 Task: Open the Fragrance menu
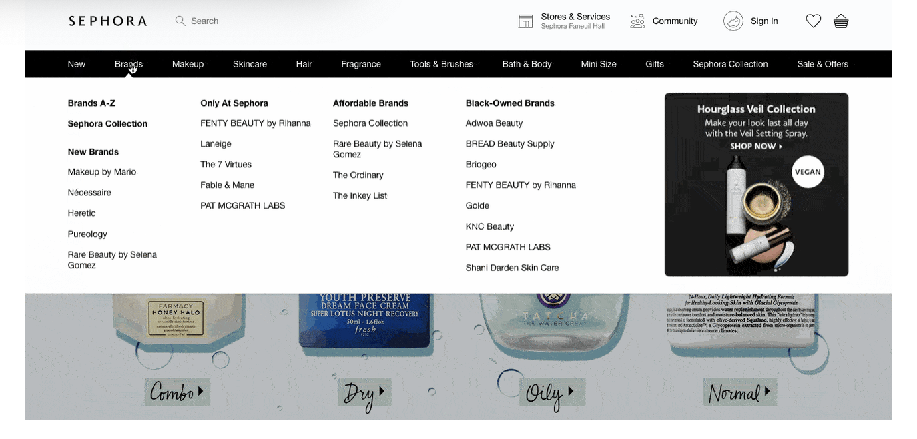[x=361, y=64]
